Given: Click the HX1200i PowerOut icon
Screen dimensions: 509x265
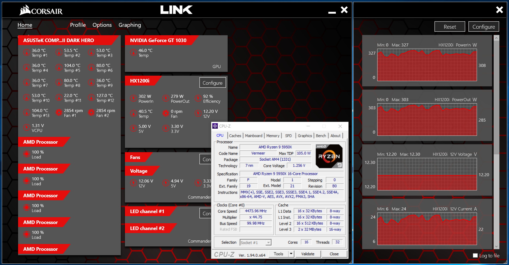Looking at the screenshot, I should [x=166, y=98].
